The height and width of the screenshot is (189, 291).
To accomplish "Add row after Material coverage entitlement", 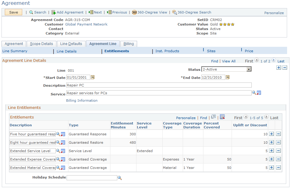I will tap(271, 167).
